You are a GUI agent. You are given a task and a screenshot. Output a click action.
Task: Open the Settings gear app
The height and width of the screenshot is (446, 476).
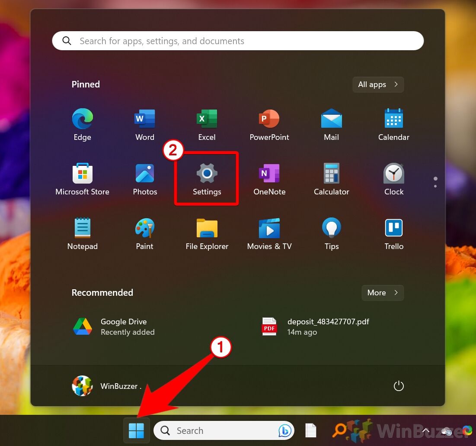click(207, 179)
